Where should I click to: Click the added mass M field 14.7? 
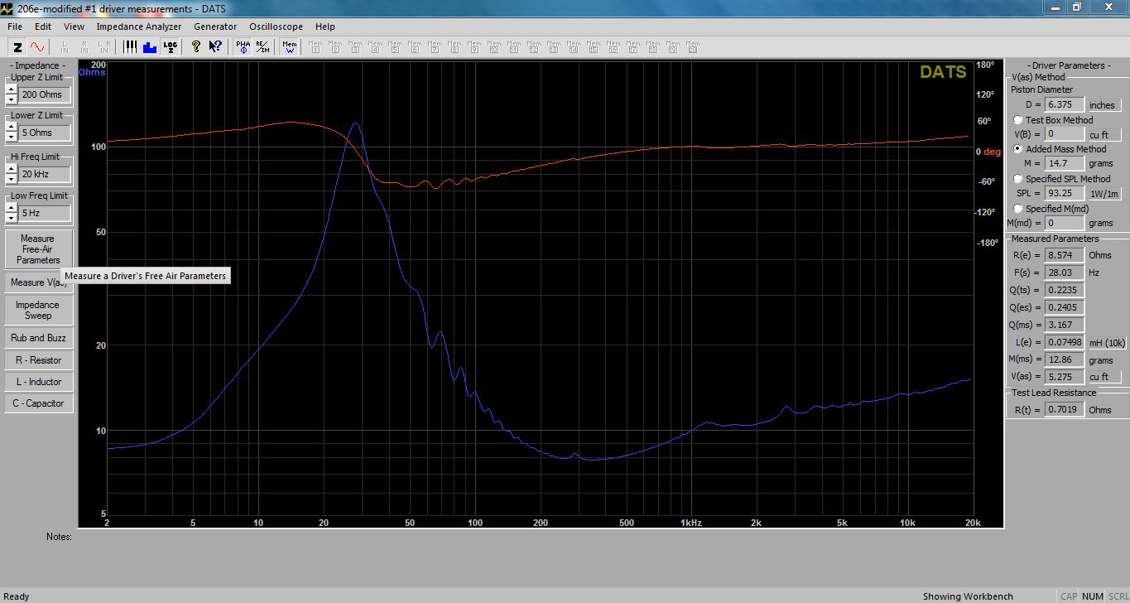[x=1064, y=164]
